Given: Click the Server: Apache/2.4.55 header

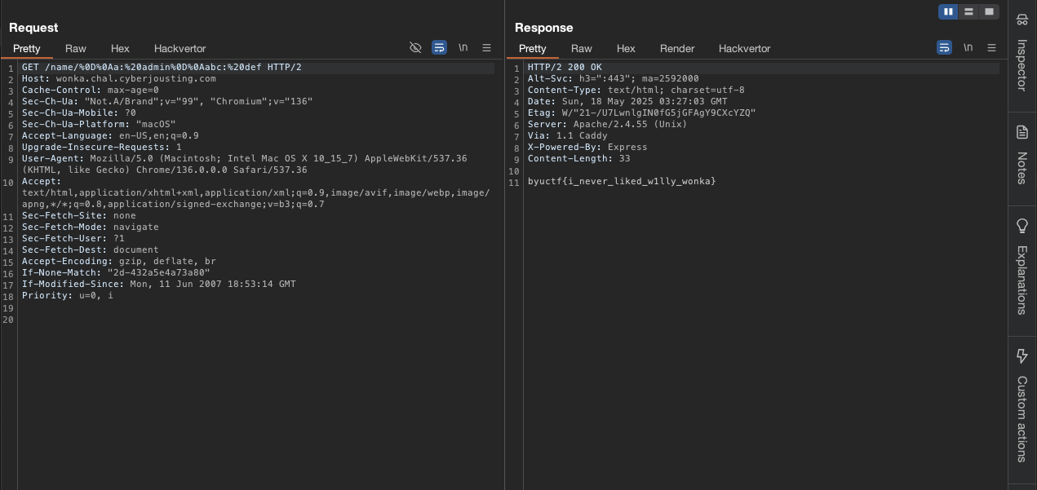Looking at the screenshot, I should point(608,125).
